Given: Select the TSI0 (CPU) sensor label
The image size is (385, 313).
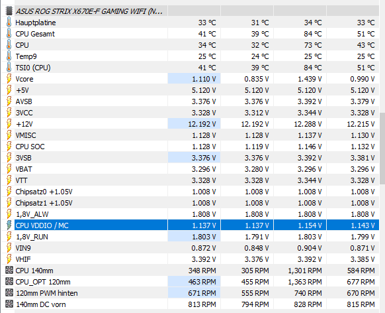Looking at the screenshot, I should tap(33, 68).
